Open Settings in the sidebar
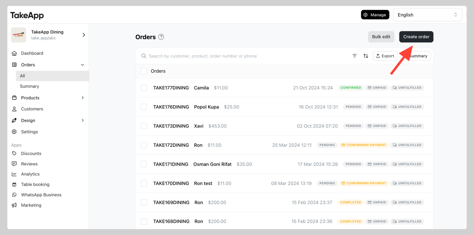Viewport: 474px width, 235px height. coord(29,132)
